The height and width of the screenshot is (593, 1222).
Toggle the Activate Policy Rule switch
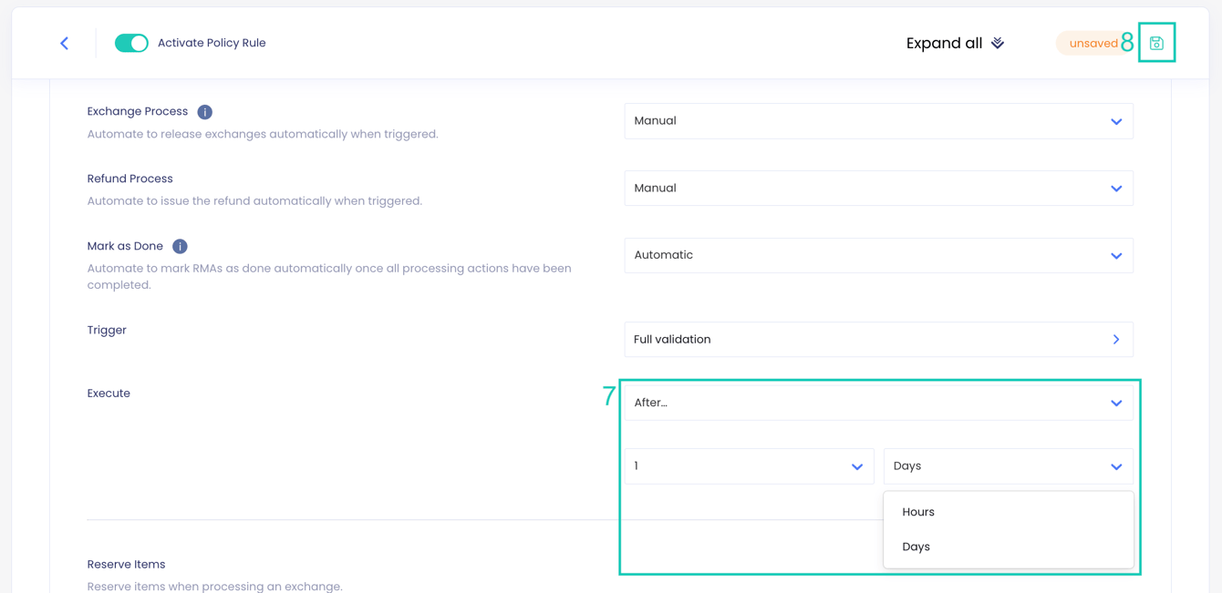(131, 43)
